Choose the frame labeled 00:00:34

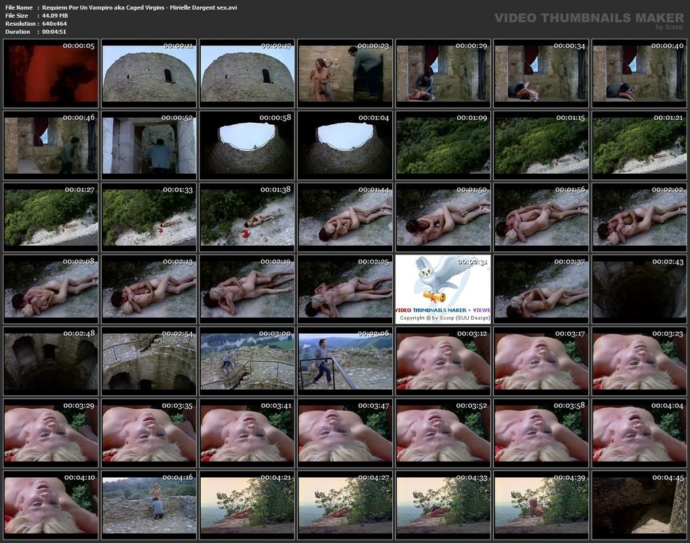541,73
